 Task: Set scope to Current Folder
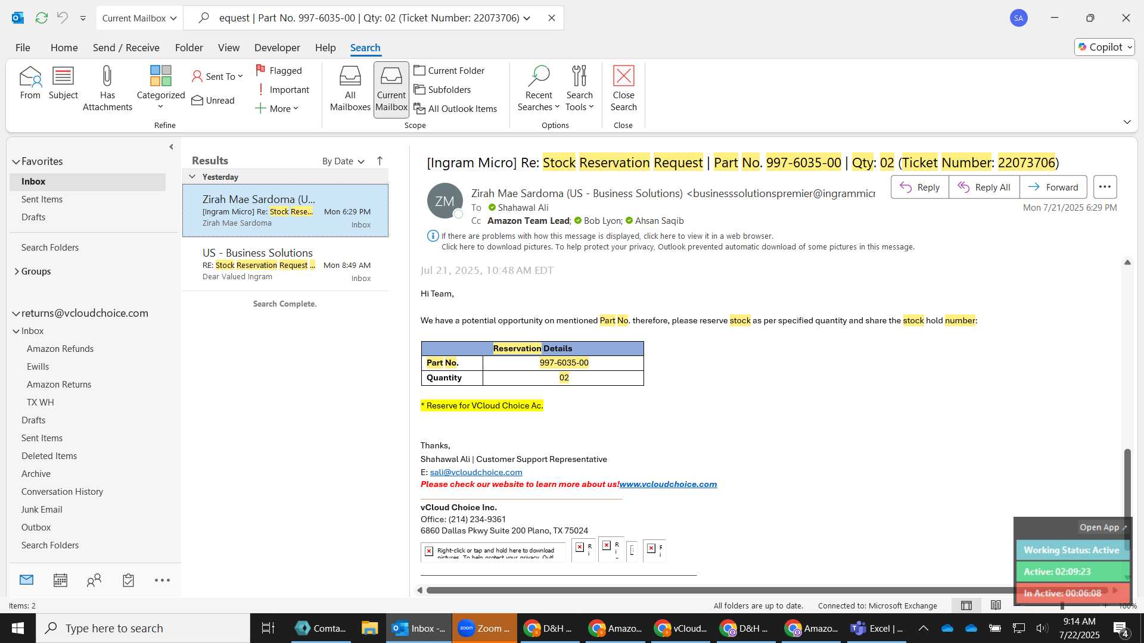449,70
